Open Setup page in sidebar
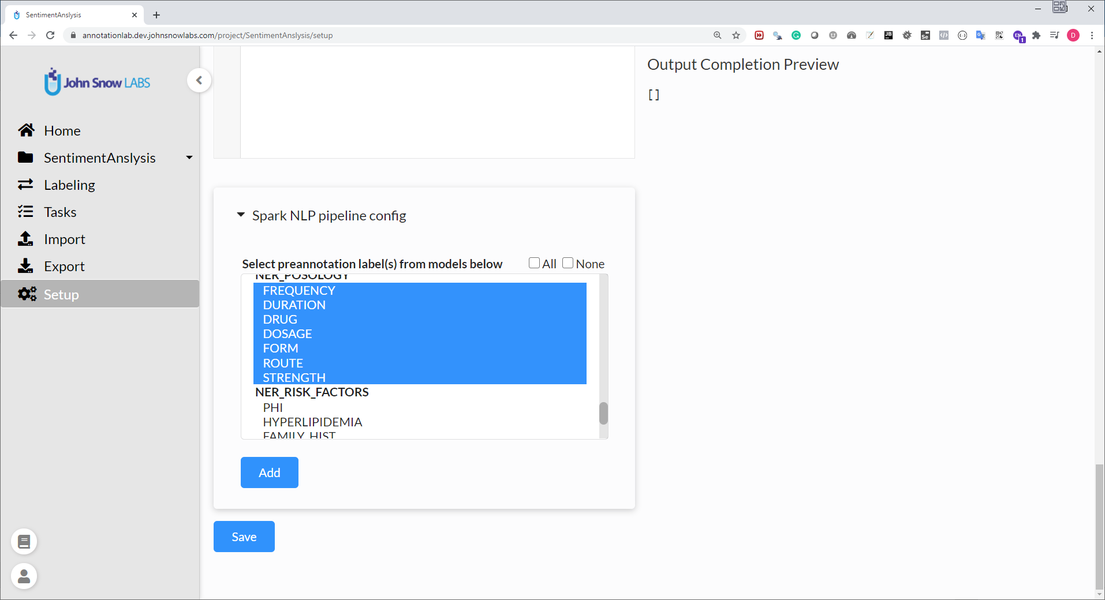This screenshot has height=600, width=1105. coord(61,294)
